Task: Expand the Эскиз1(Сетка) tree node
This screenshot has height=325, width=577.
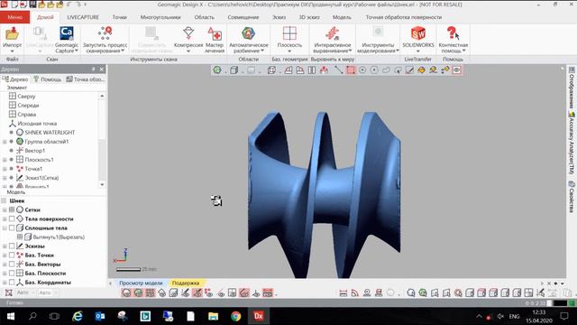Action: 5,178
